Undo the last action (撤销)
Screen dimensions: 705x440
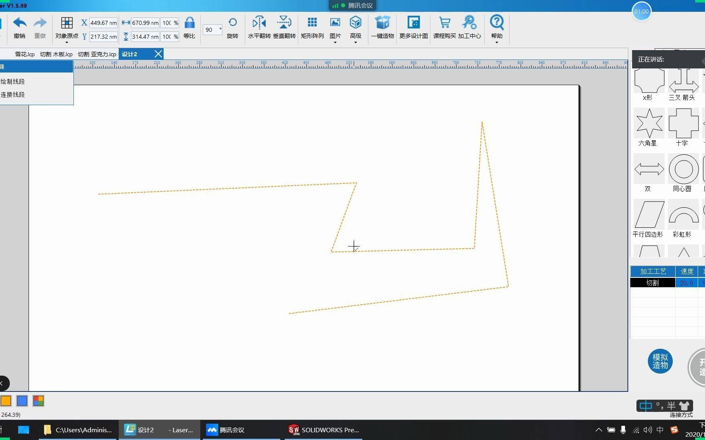coord(20,28)
